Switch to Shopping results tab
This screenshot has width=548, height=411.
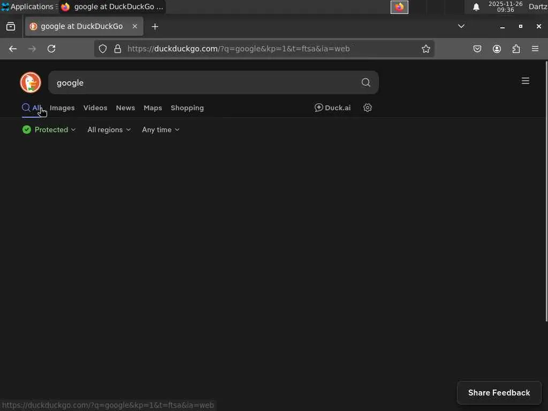[x=187, y=108]
